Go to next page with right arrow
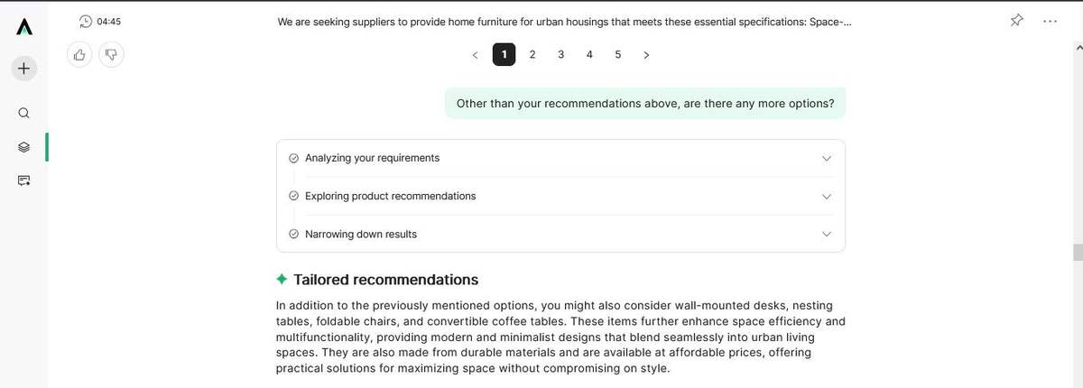 (x=646, y=55)
